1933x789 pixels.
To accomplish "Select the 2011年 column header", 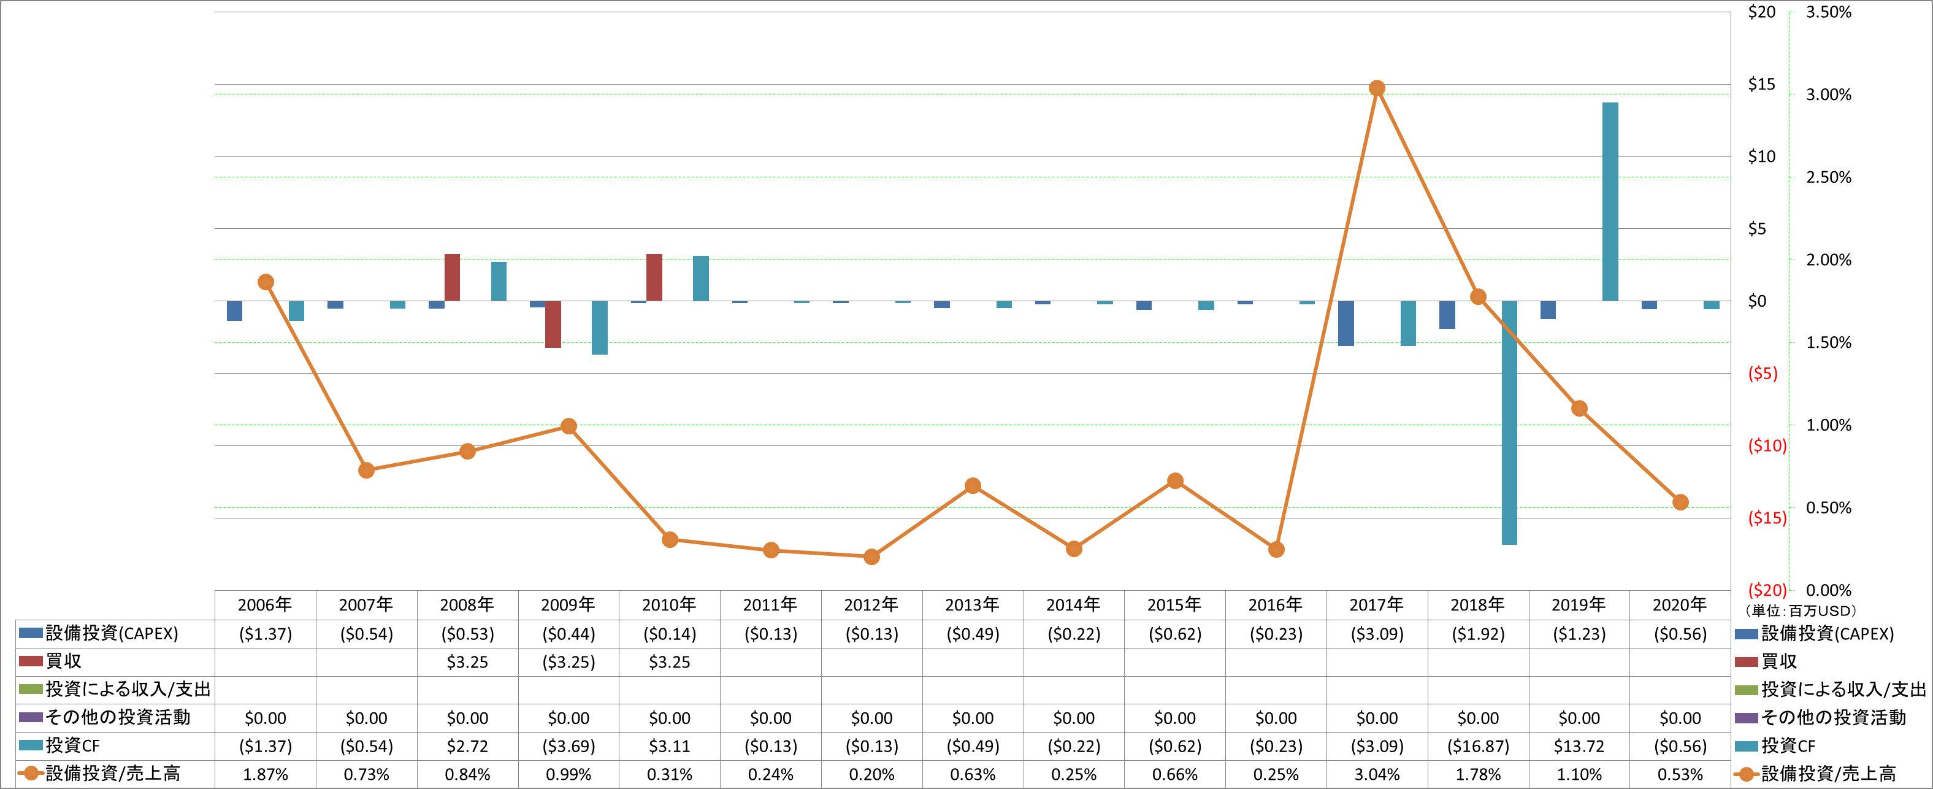I will [770, 604].
